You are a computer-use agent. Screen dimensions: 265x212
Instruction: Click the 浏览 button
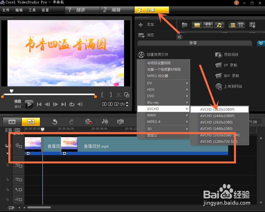(146, 35)
